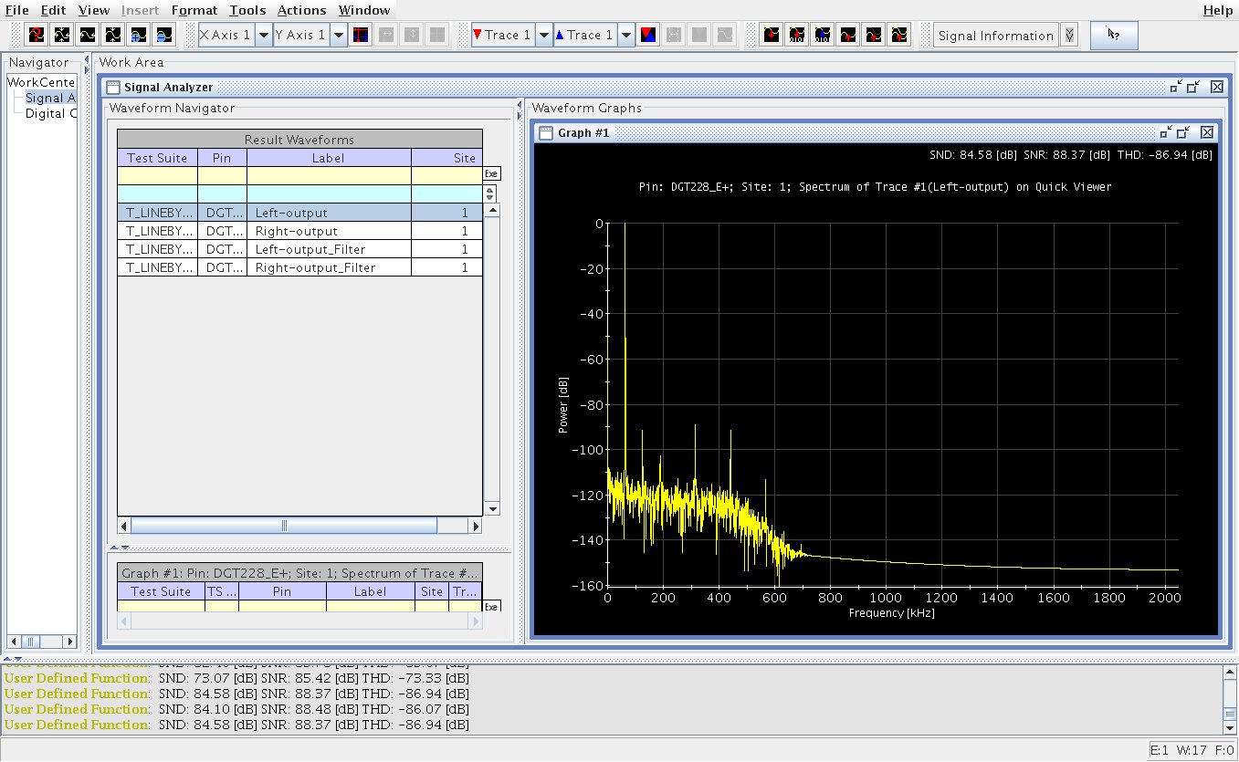
Task: Click the red and blue triangle marker icon
Action: pyautogui.click(x=647, y=36)
